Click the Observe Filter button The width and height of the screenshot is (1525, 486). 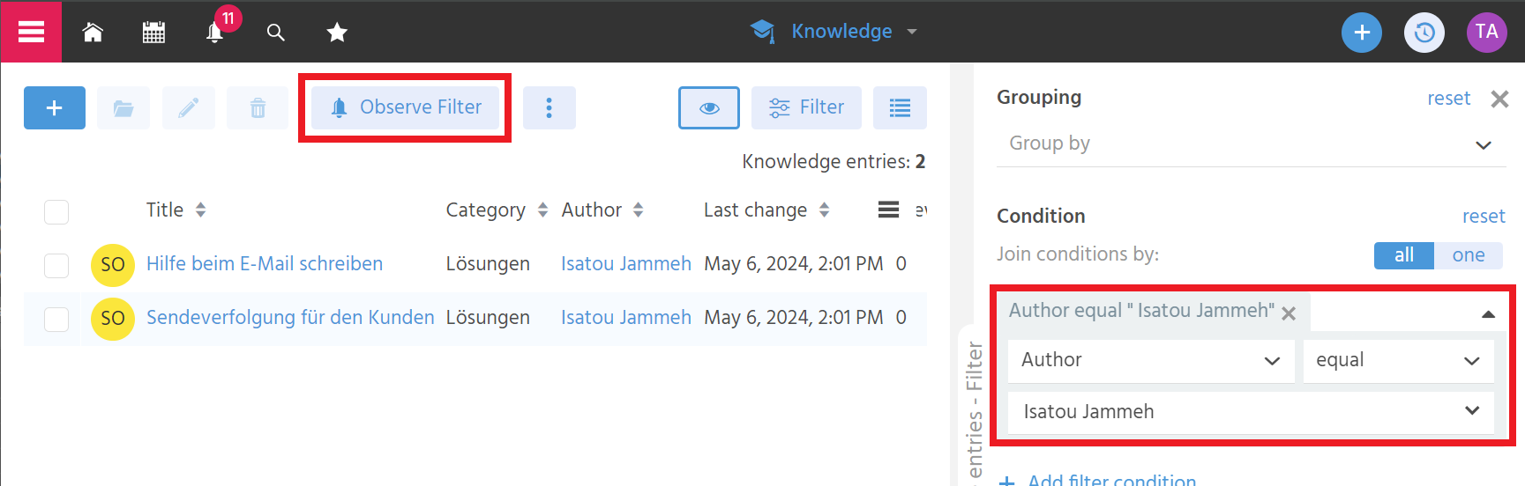click(406, 107)
